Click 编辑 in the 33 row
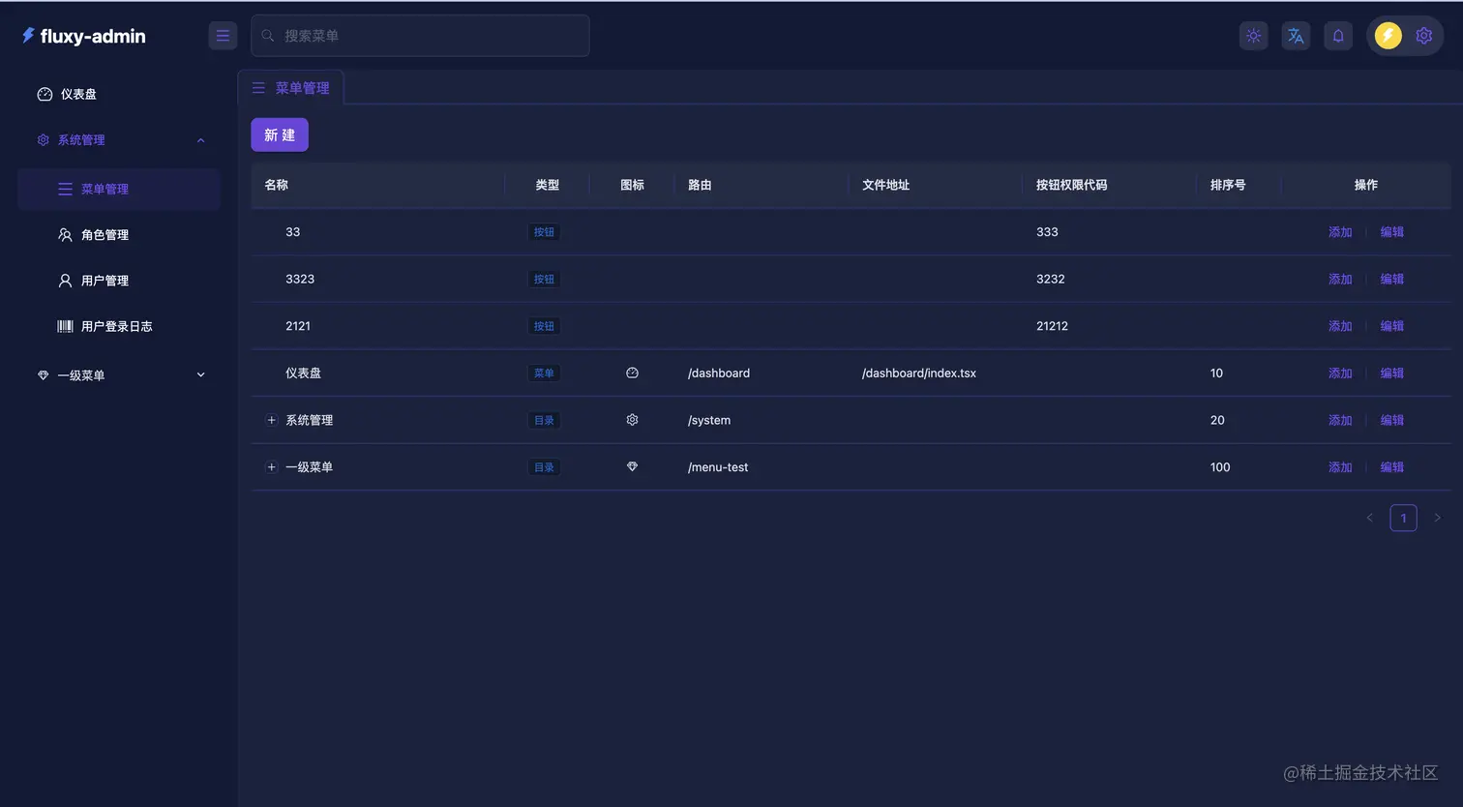Image resolution: width=1463 pixels, height=807 pixels. click(x=1391, y=232)
